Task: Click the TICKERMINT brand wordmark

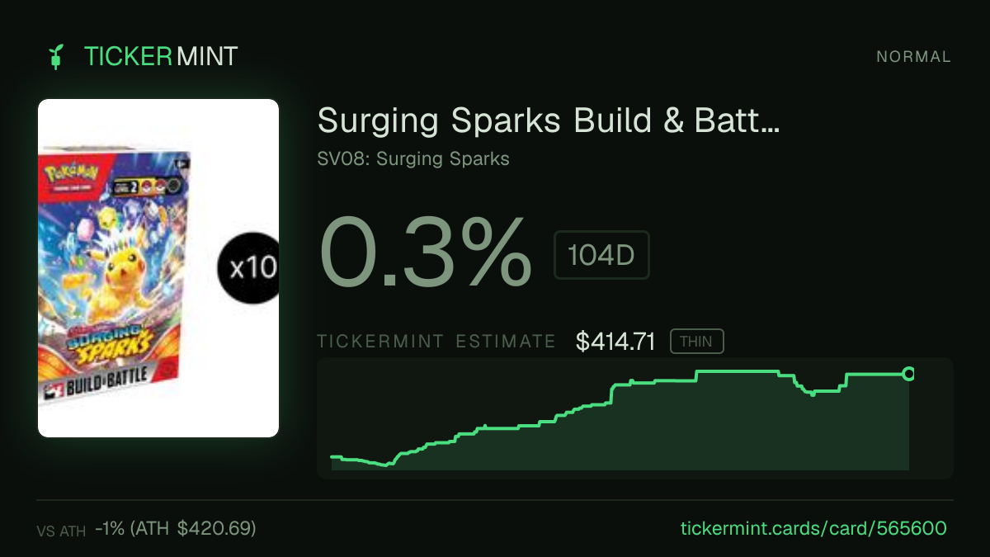Action: coord(161,57)
